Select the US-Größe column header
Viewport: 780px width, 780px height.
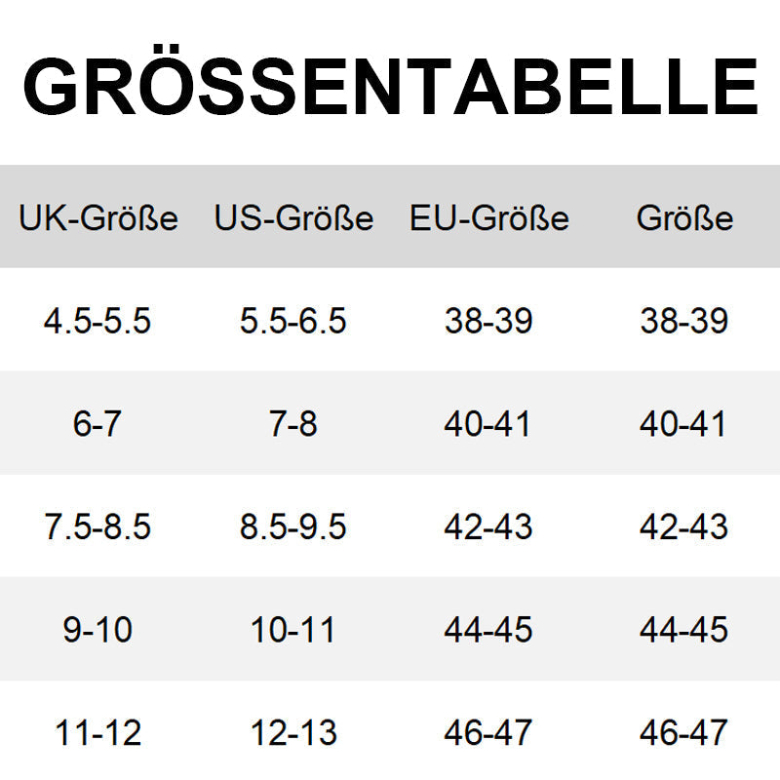pos(293,217)
